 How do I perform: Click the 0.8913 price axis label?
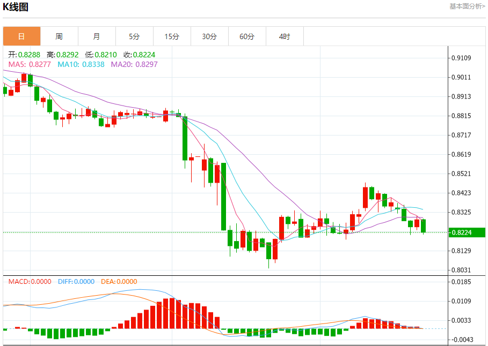(461, 96)
